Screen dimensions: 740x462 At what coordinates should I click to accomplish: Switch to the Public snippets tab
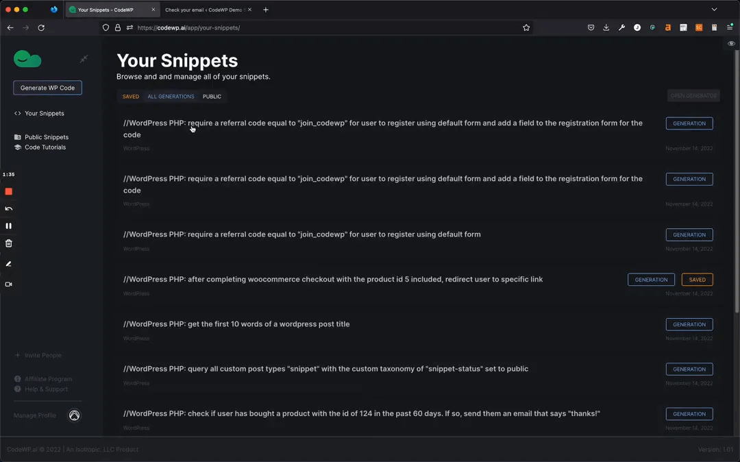212,97
